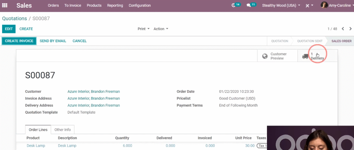Select the SALES ORDER status stage
Image resolution: width=354 pixels, height=150 pixels.
(x=341, y=41)
